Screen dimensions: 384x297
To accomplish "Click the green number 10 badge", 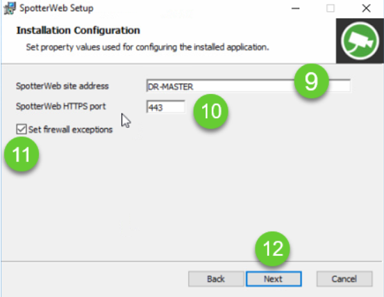I will (x=210, y=111).
